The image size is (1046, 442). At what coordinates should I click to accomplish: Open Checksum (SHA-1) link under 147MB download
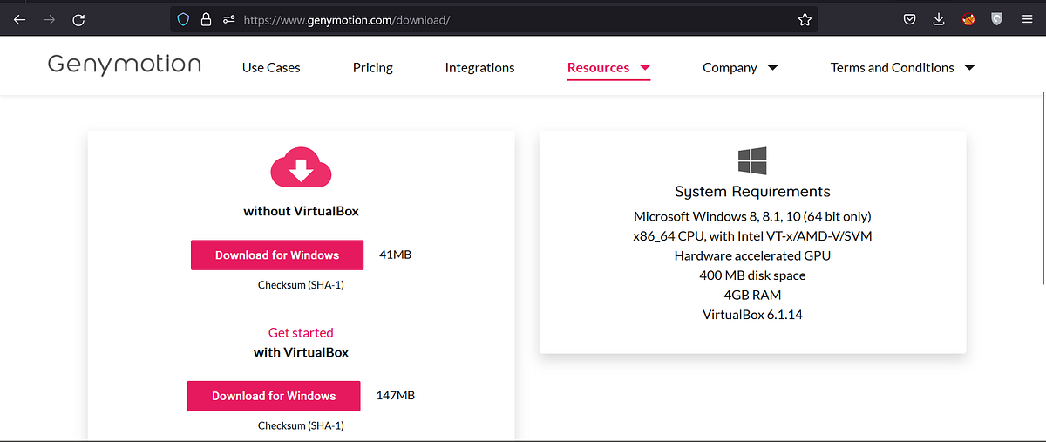pyautogui.click(x=301, y=425)
